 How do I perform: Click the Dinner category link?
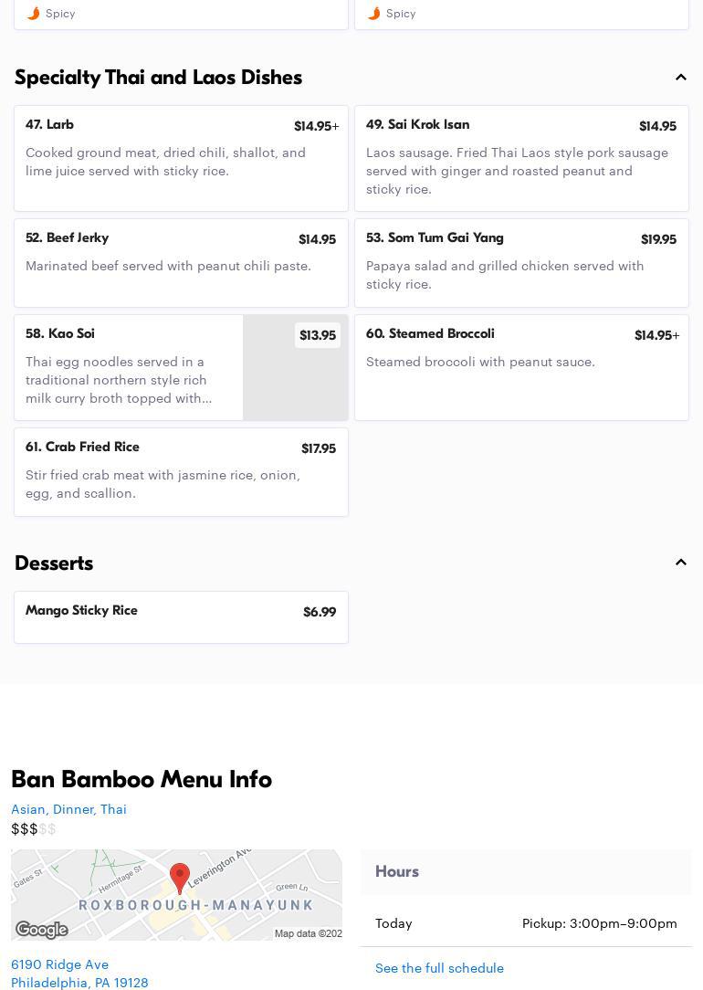(x=73, y=809)
